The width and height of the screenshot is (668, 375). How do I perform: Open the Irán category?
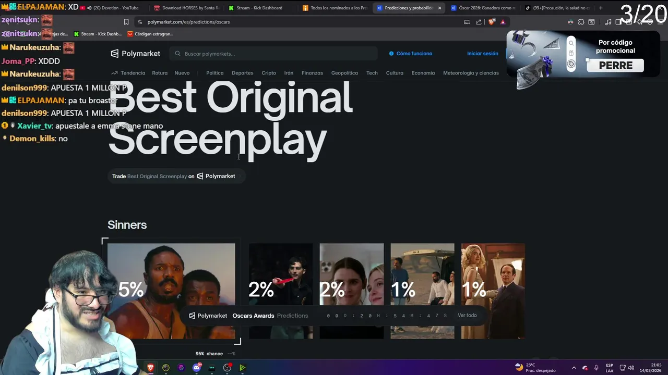(289, 73)
